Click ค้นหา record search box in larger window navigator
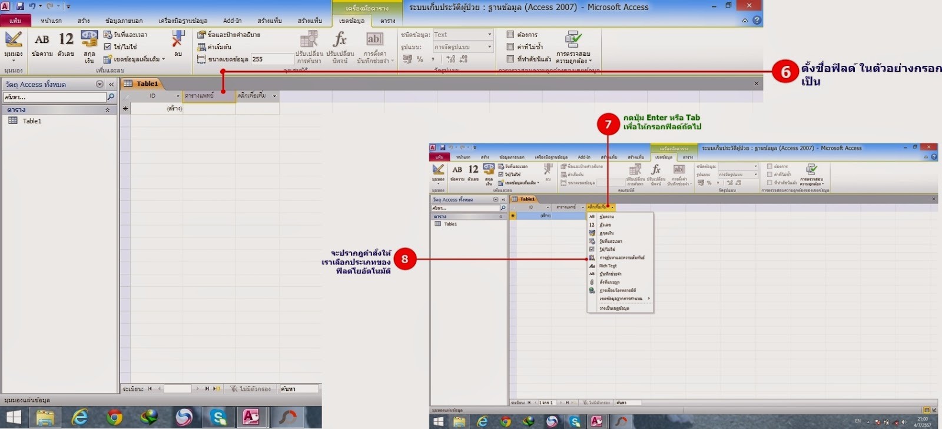This screenshot has height=429, width=942. point(299,388)
